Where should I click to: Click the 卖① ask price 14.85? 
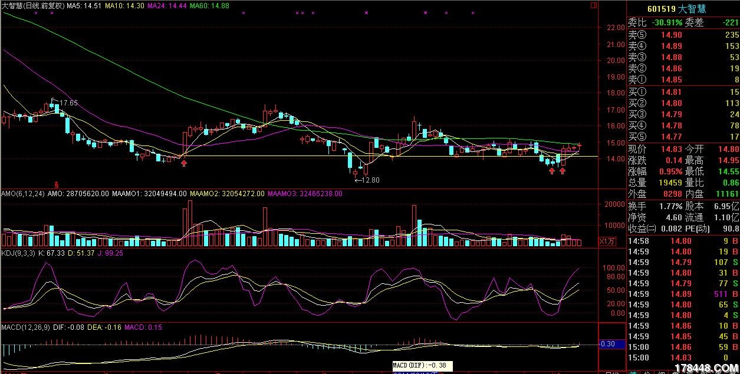coord(671,80)
